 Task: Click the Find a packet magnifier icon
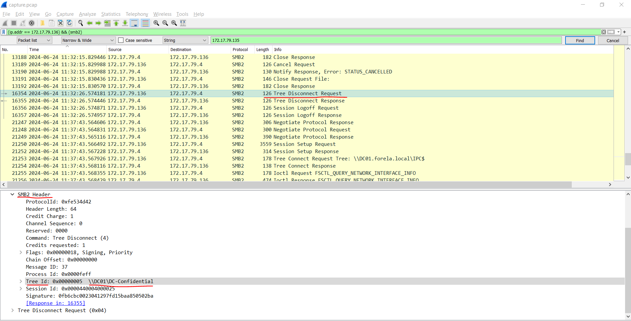(x=80, y=23)
